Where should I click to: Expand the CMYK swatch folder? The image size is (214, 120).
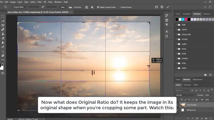click(176, 30)
